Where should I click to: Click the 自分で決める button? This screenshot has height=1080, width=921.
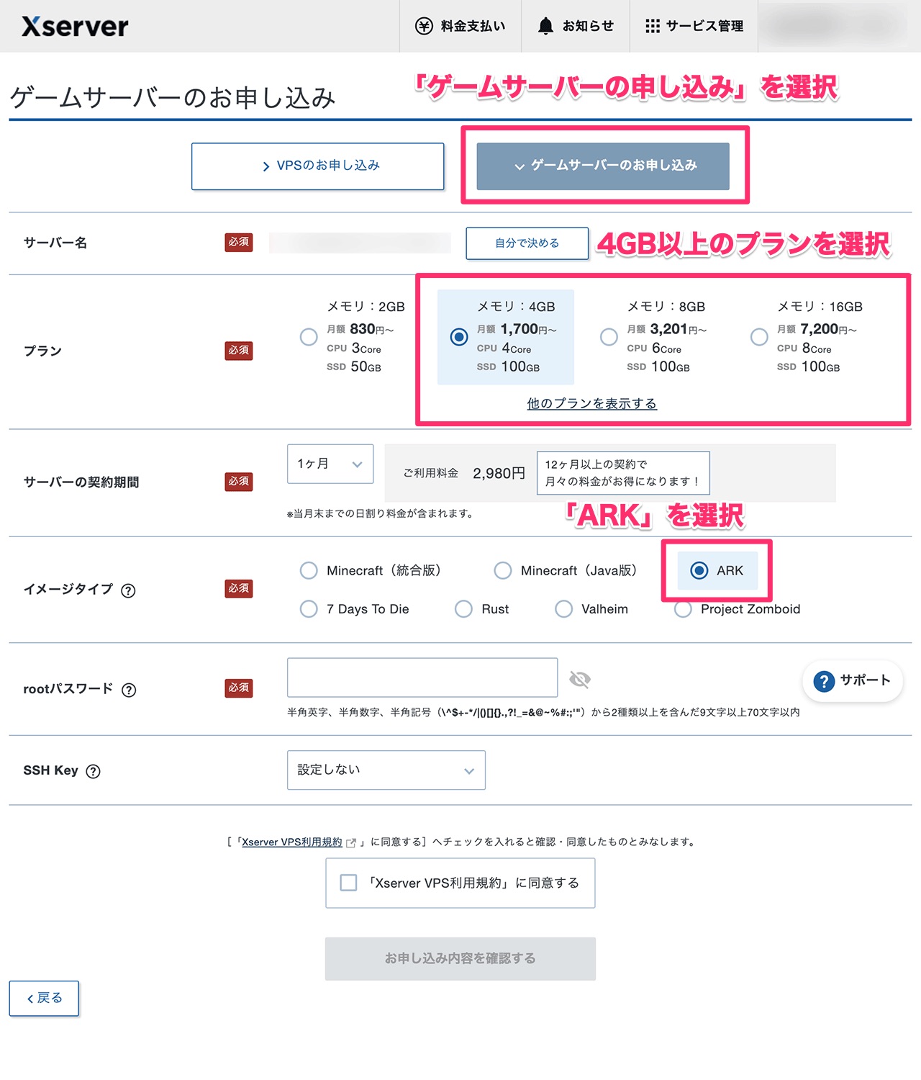[527, 243]
